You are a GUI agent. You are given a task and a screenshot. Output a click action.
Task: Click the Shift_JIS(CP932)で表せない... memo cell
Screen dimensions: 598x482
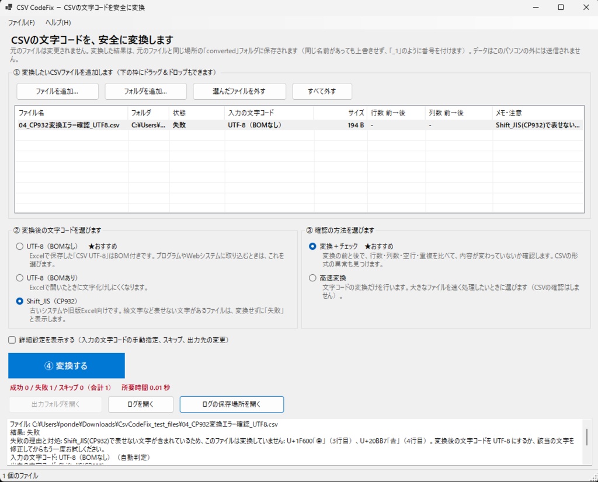coord(538,125)
